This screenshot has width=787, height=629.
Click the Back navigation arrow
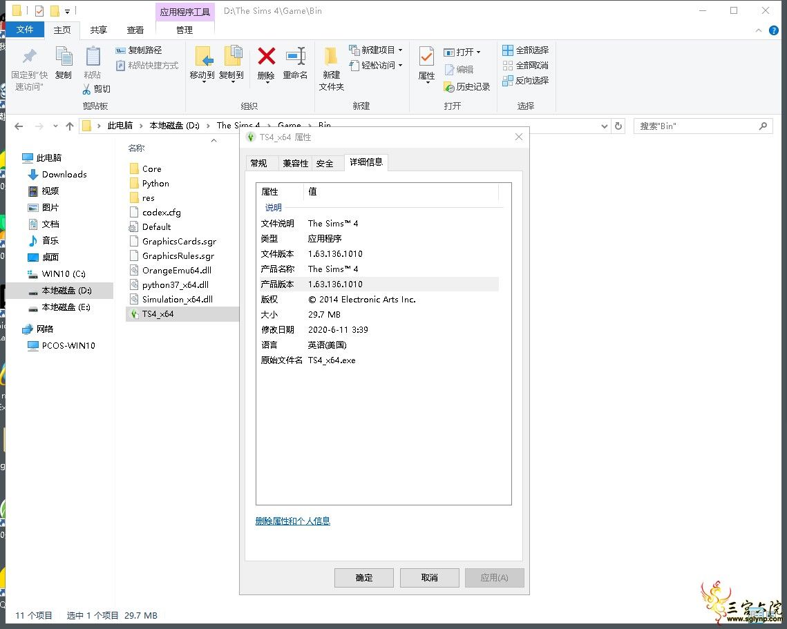coord(19,126)
